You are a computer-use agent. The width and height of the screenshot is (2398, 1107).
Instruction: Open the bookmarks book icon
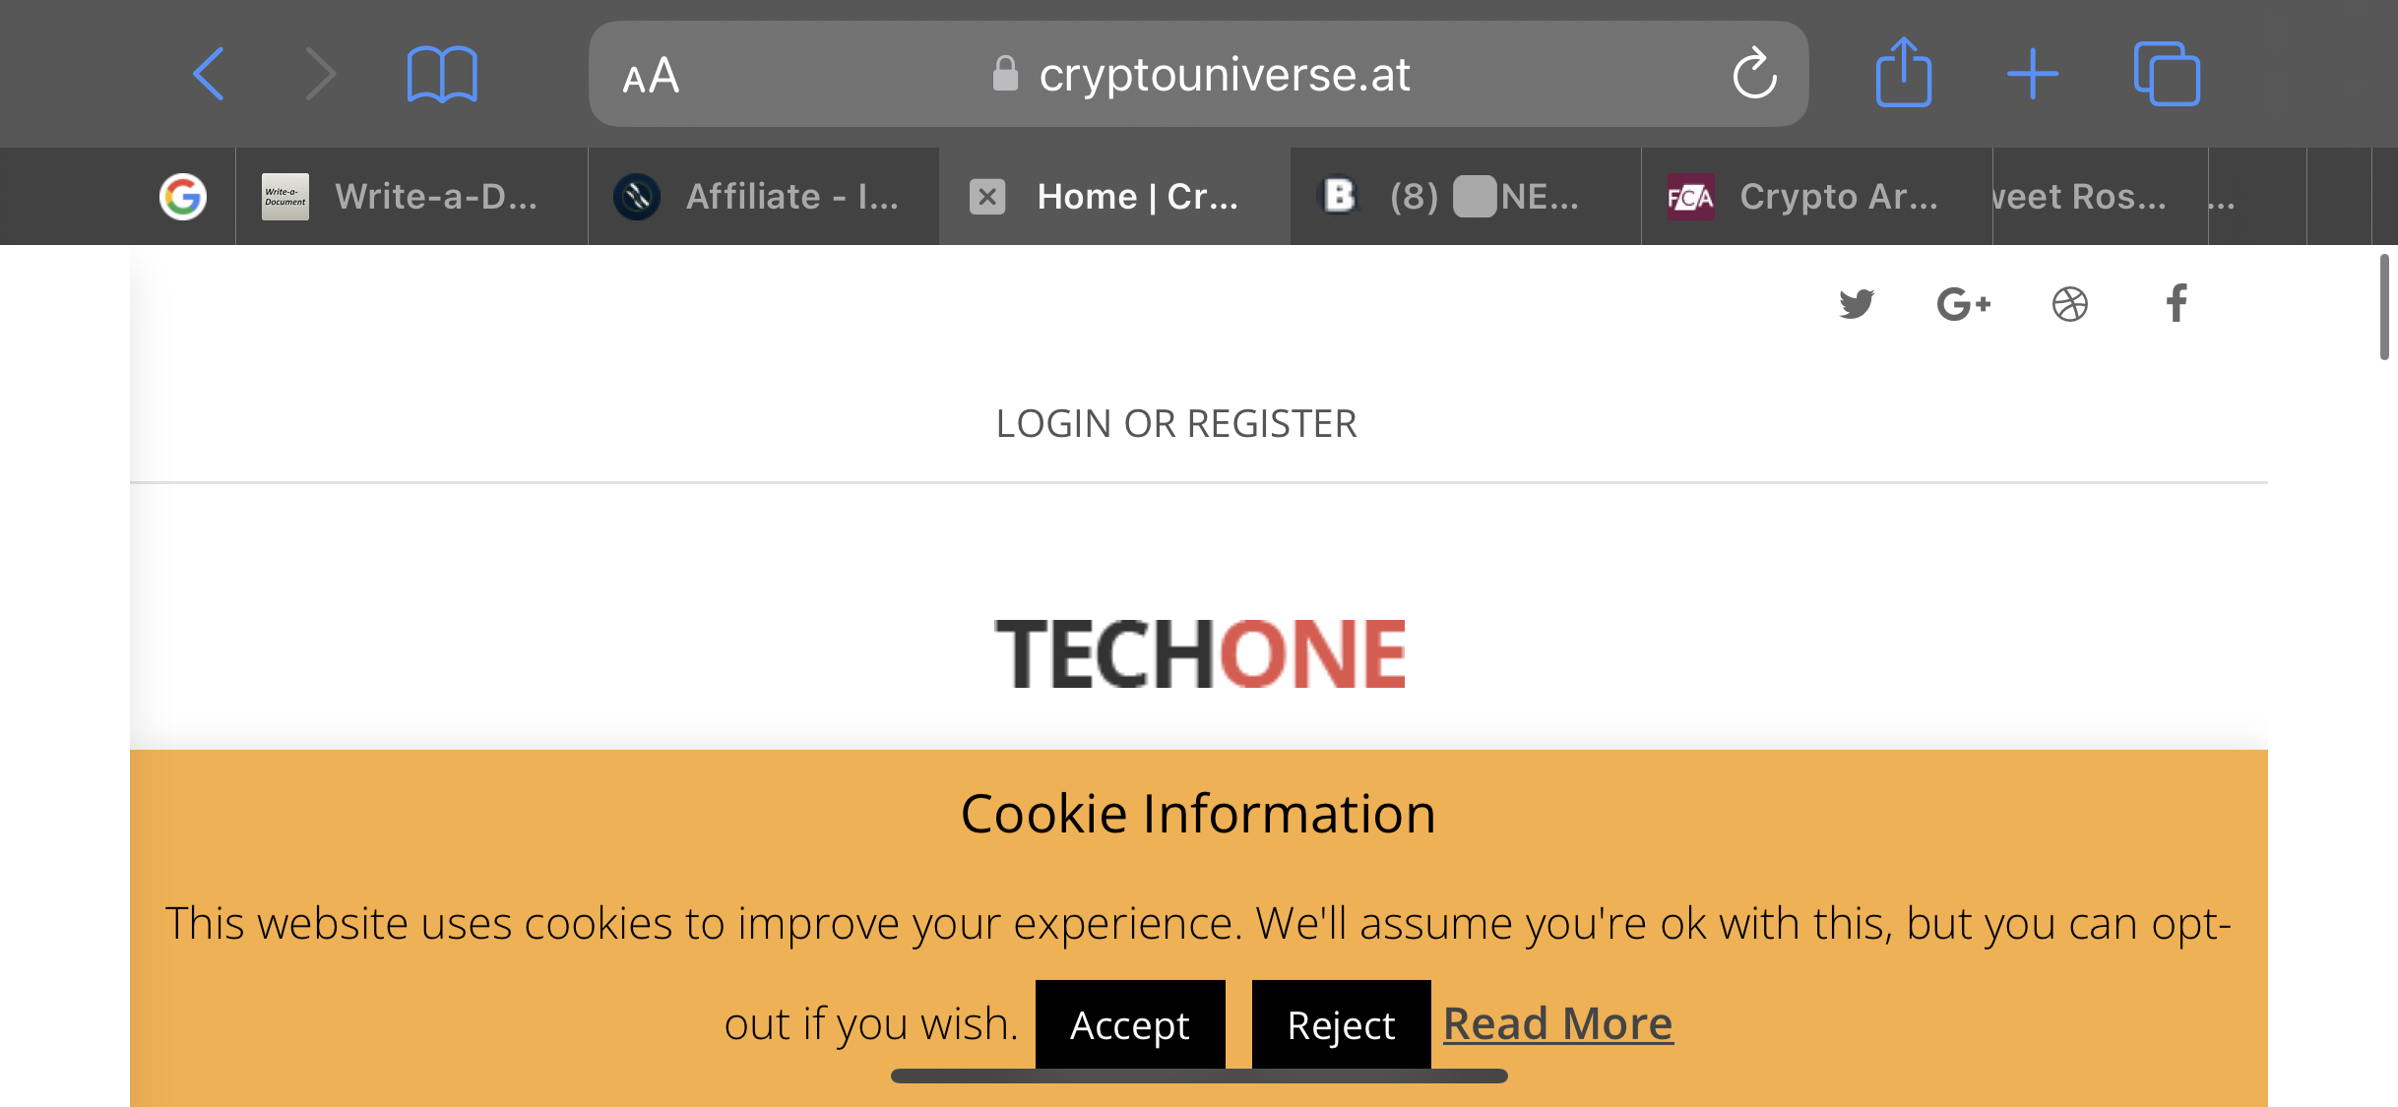(x=442, y=74)
